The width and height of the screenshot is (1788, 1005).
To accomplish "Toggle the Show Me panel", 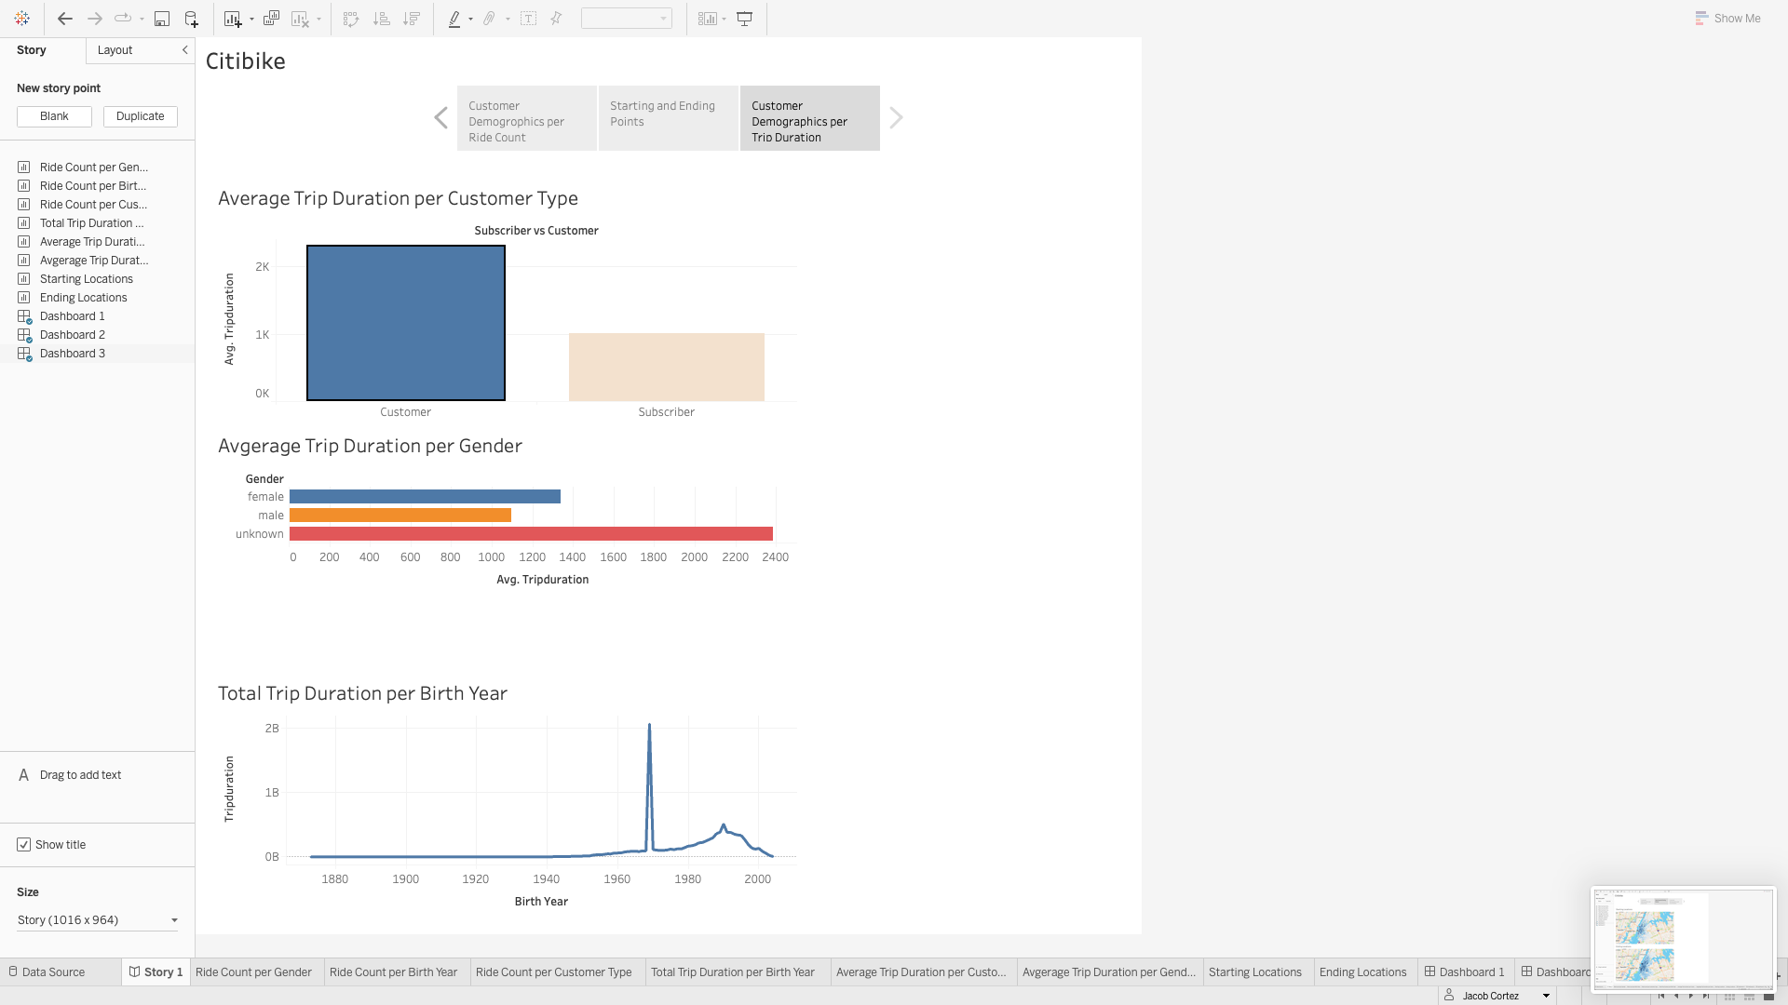I will click(1727, 18).
